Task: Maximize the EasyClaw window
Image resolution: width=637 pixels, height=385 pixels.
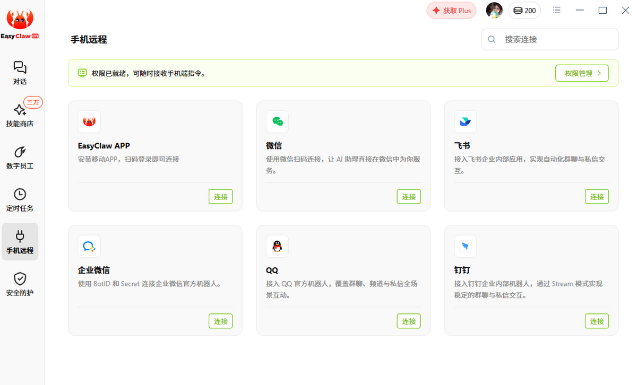Action: [x=602, y=10]
